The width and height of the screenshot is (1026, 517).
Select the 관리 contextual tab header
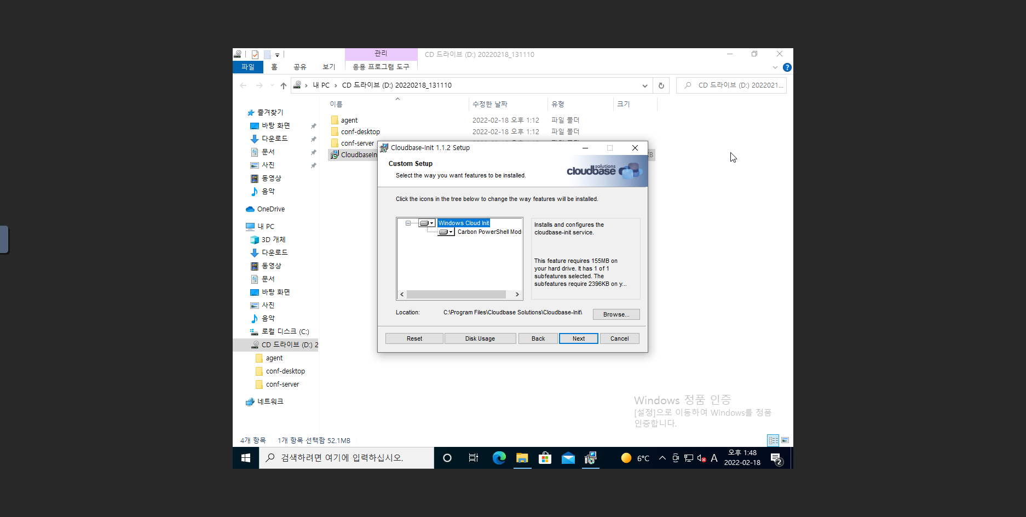[381, 54]
